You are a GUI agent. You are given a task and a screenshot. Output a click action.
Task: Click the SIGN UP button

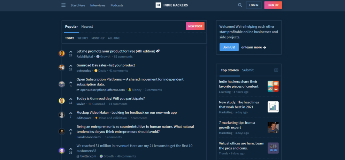pyautogui.click(x=273, y=5)
